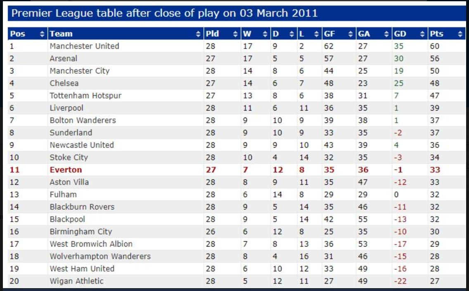469x291 pixels.
Task: Select Chelsea in the table
Action: pyautogui.click(x=64, y=83)
